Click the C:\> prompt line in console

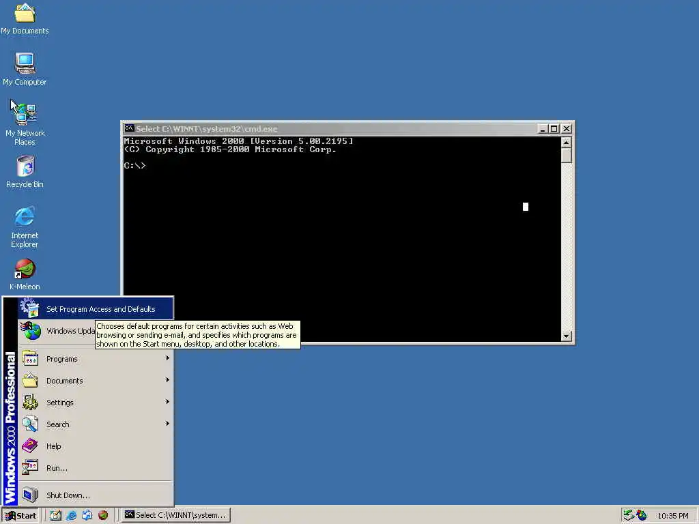point(134,166)
